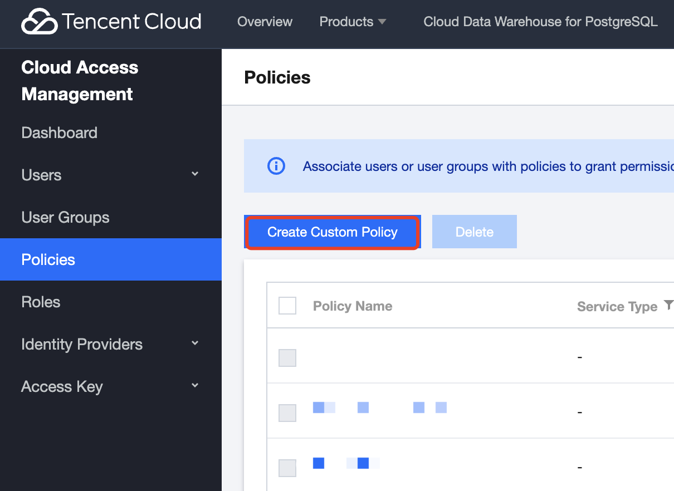Check the second policy row checkbox
The height and width of the screenshot is (491, 674).
pyautogui.click(x=287, y=413)
